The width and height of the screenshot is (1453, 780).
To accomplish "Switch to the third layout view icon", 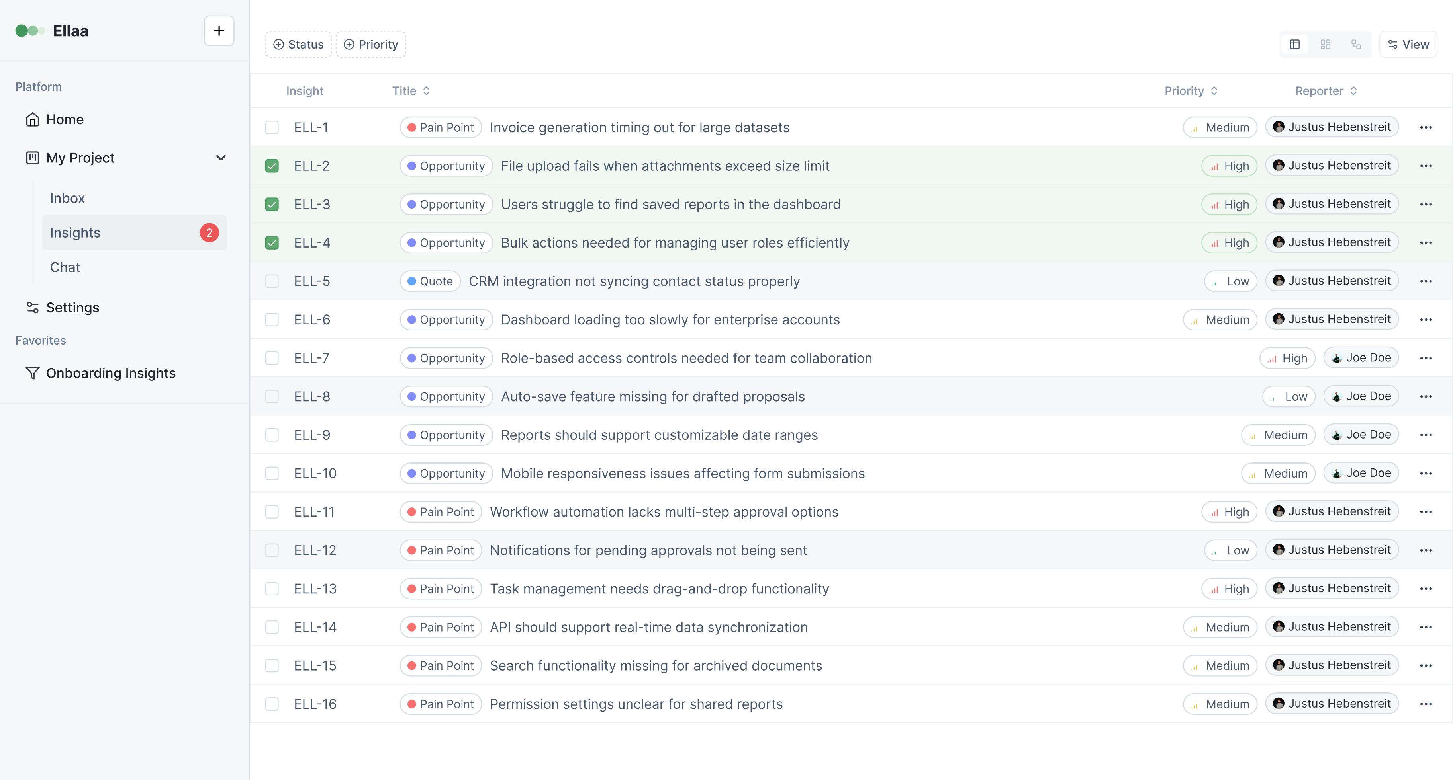I will click(x=1356, y=45).
